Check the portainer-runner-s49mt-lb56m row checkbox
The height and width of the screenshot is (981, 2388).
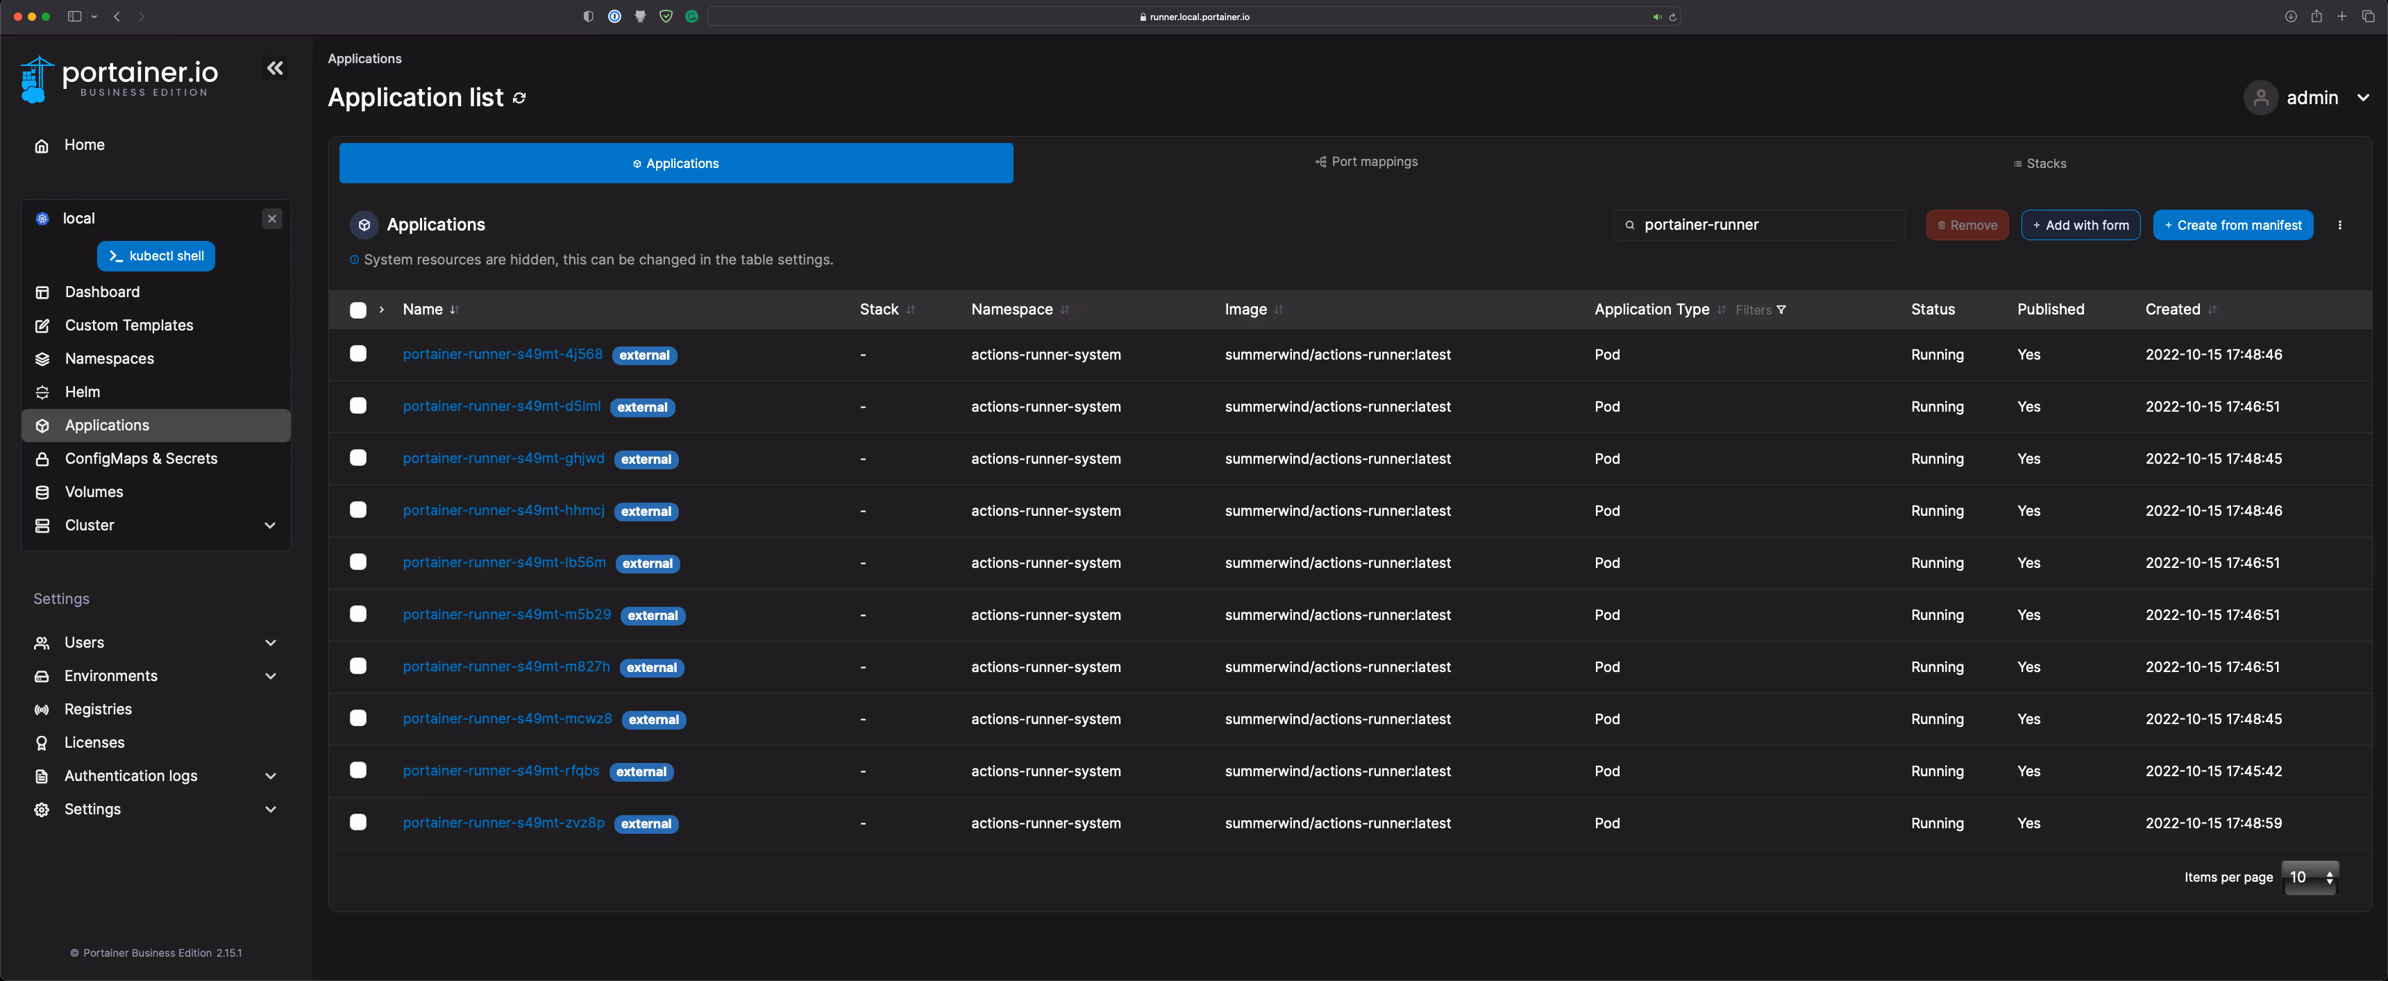[358, 562]
